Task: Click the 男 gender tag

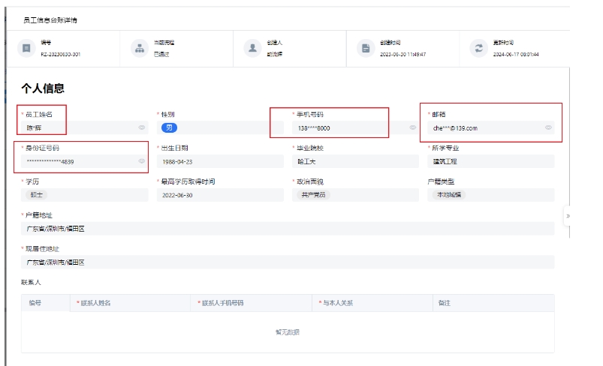Action: click(x=169, y=127)
